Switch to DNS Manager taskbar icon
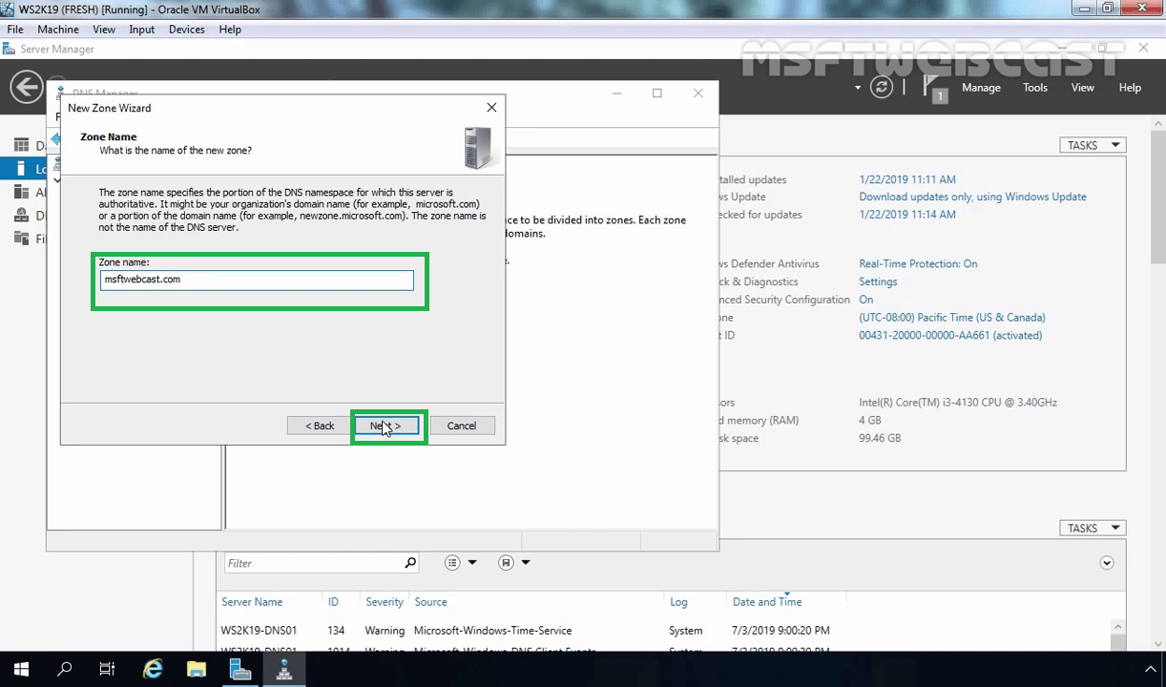The height and width of the screenshot is (687, 1166). pyautogui.click(x=284, y=670)
